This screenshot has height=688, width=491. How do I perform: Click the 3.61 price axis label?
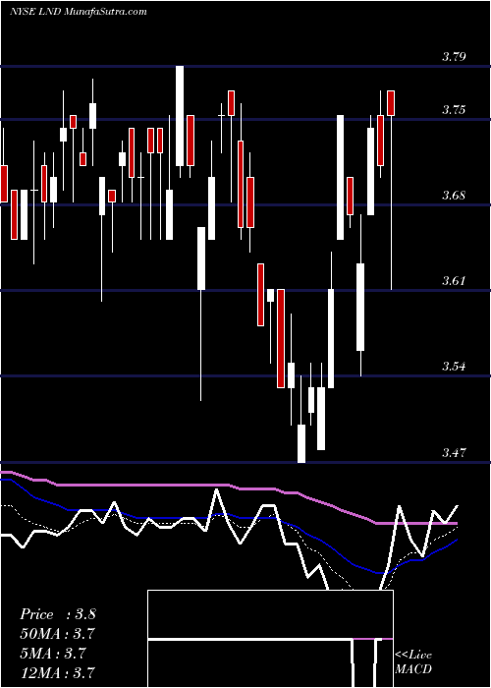point(454,280)
